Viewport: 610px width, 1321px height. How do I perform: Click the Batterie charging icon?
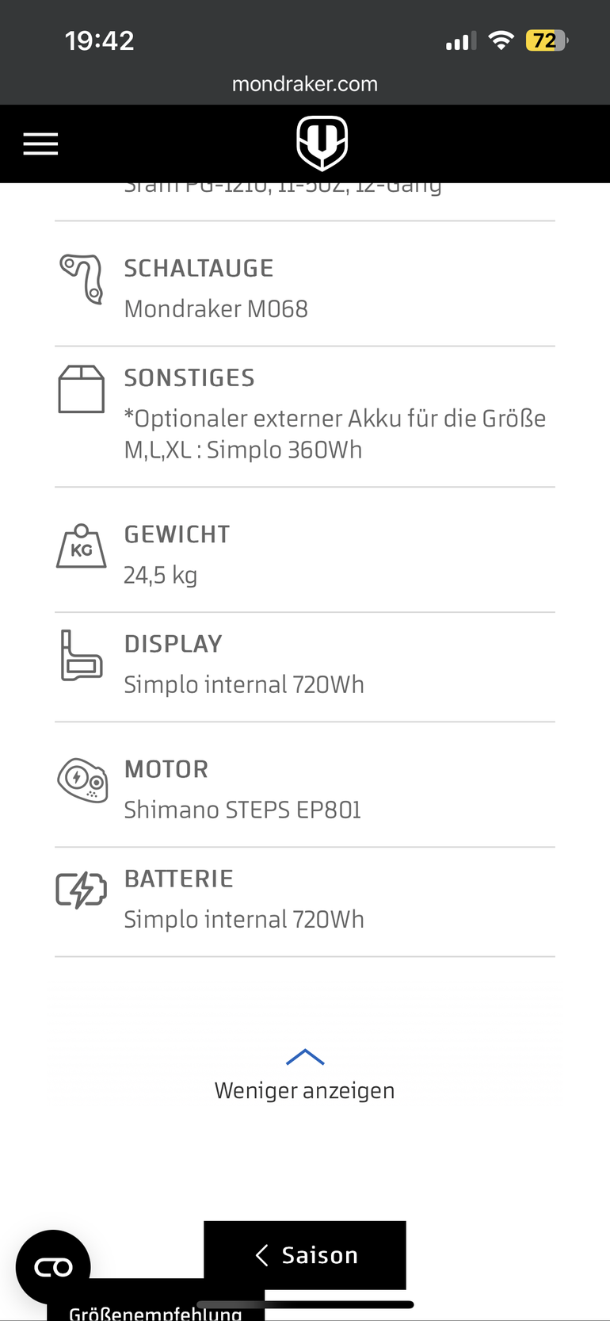click(81, 890)
